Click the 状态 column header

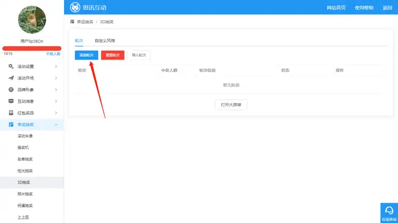[x=285, y=70]
